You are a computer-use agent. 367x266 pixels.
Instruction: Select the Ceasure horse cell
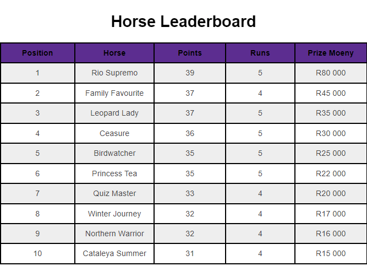pos(114,133)
